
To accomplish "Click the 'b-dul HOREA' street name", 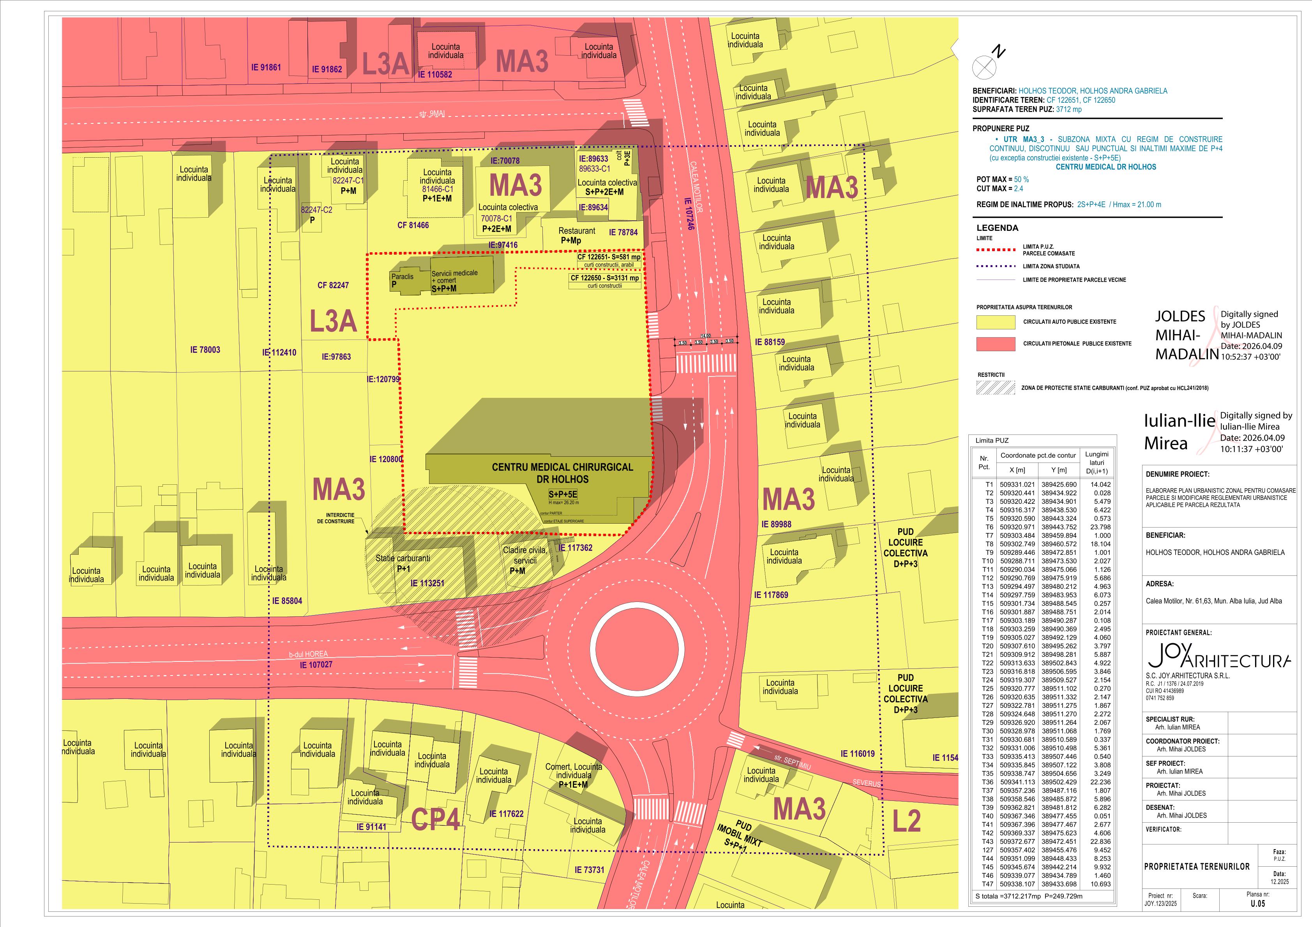I will coord(308,655).
